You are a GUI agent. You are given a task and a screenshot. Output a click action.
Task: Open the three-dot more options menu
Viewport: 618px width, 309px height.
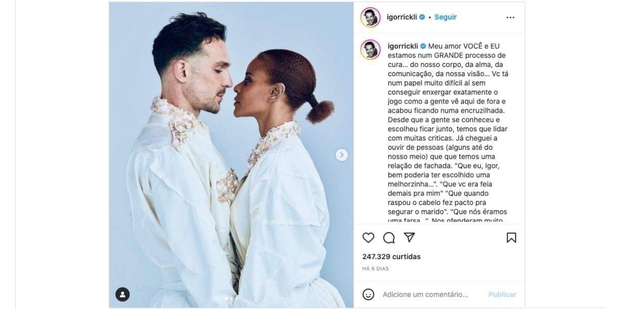point(510,17)
